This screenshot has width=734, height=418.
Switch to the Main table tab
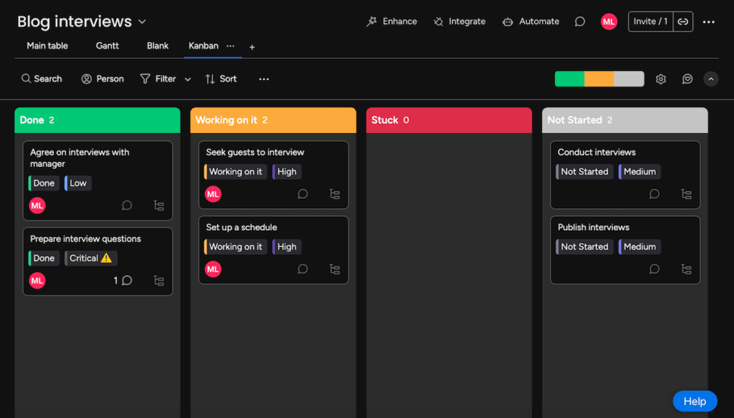[47, 46]
